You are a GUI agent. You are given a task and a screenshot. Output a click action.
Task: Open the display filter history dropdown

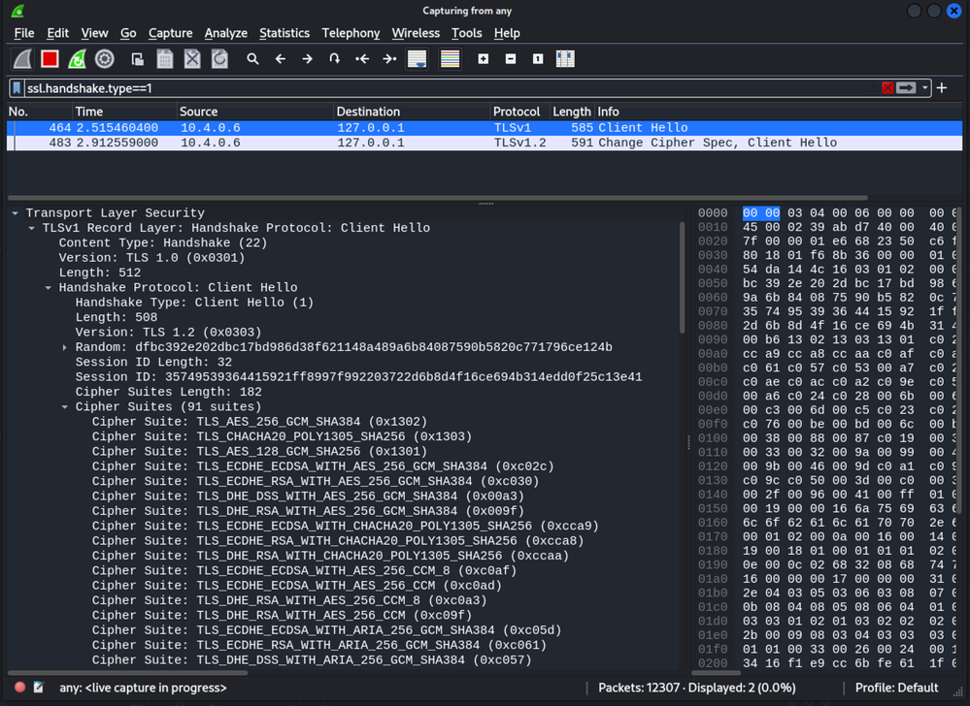point(925,88)
